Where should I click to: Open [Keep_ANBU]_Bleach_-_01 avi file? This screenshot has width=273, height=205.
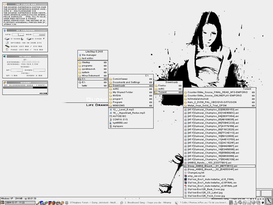[x=220, y=166]
